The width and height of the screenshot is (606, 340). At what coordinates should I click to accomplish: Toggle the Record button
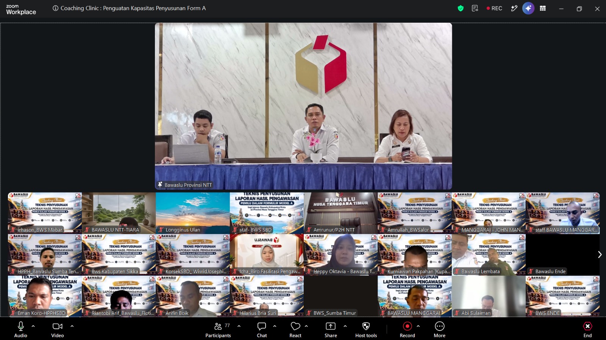pos(408,329)
